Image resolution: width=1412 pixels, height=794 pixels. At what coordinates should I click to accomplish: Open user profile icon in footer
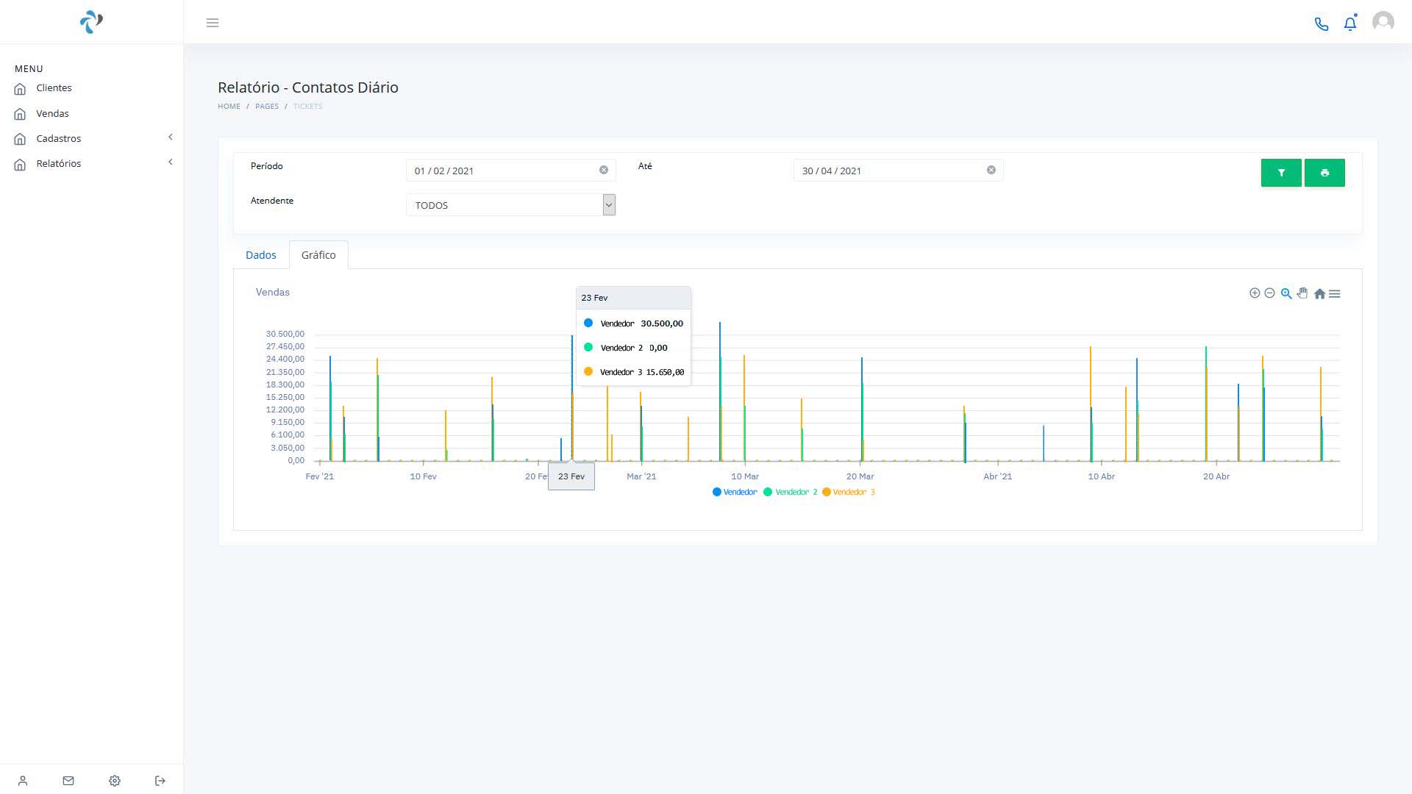pyautogui.click(x=23, y=781)
